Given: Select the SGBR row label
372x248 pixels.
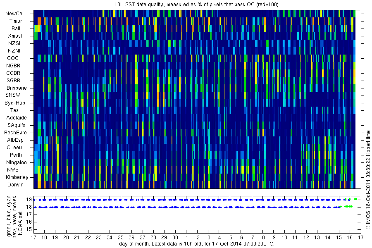Looking at the screenshot, I should click(x=14, y=81).
